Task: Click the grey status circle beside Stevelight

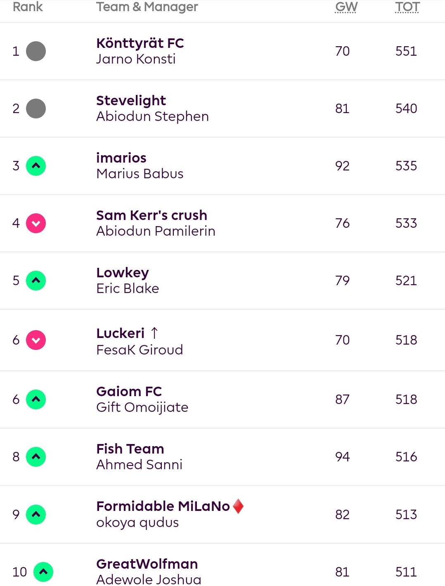Action: pyautogui.click(x=36, y=109)
